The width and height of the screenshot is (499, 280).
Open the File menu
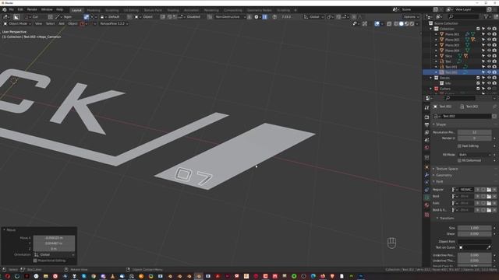pyautogui.click(x=11, y=10)
